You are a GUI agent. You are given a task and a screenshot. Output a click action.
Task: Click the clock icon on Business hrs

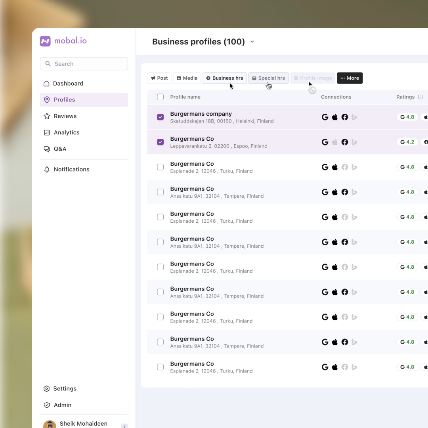coord(208,78)
